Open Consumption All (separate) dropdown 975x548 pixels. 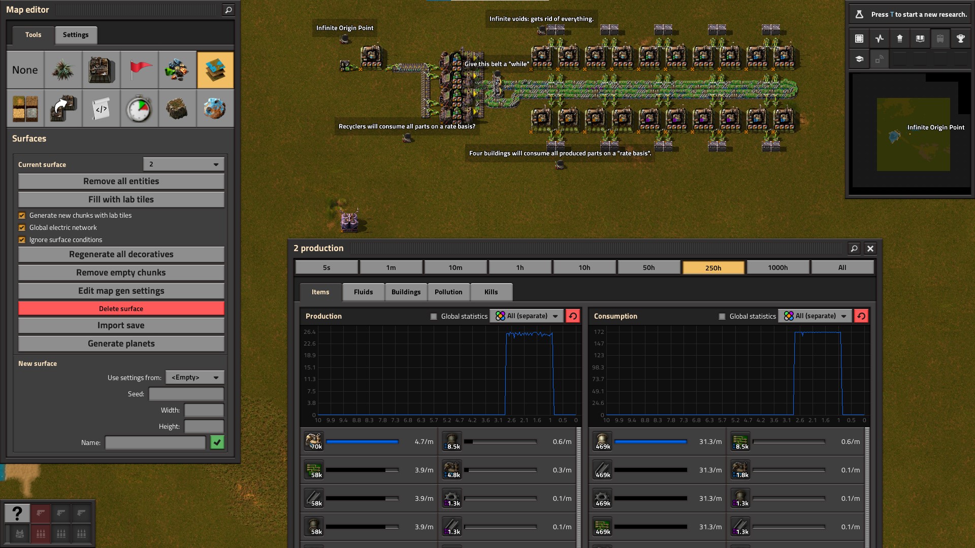point(815,316)
